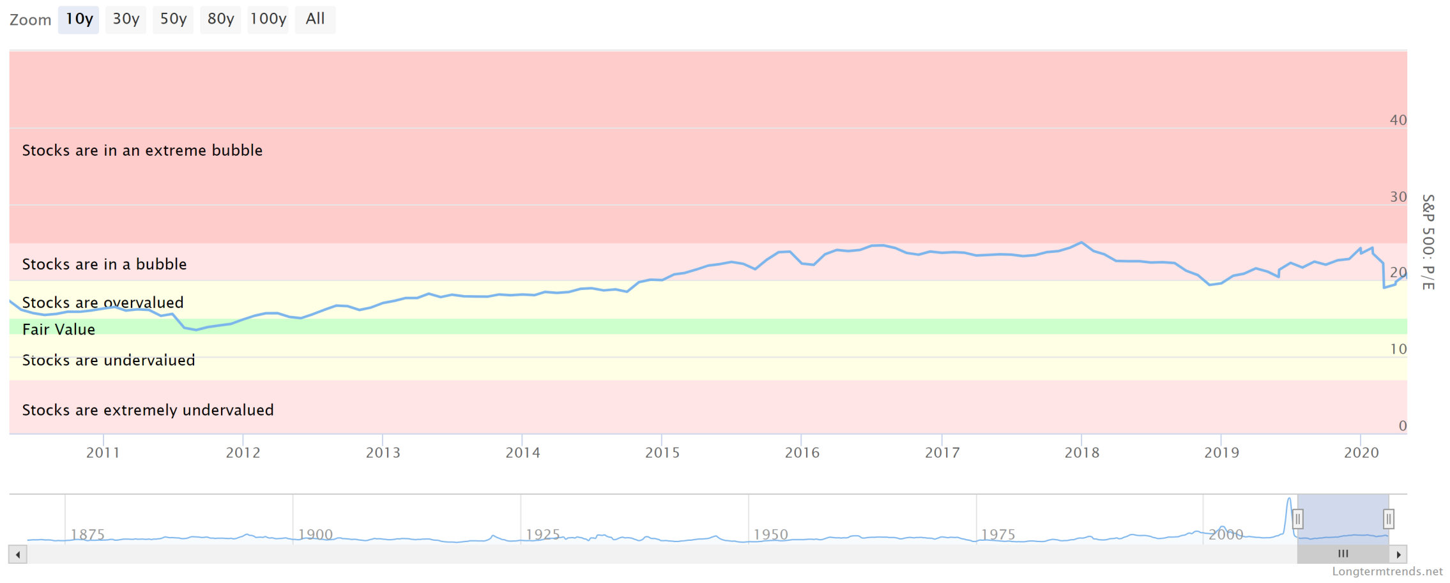Click the scrollbar right arrow
The image size is (1450, 583).
[1398, 554]
